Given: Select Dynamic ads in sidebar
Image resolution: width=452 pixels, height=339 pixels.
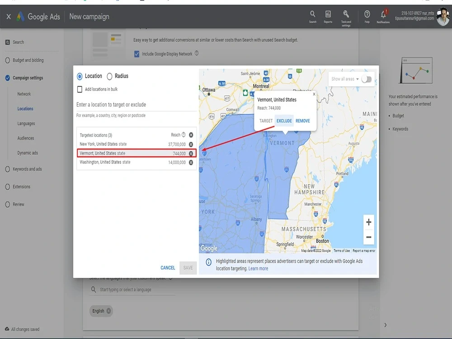Looking at the screenshot, I should pos(28,153).
